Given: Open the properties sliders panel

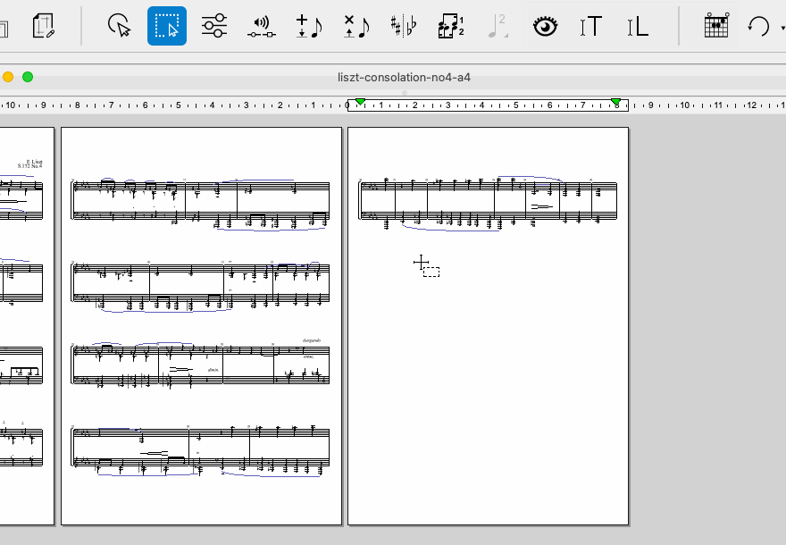Looking at the screenshot, I should pos(214,26).
